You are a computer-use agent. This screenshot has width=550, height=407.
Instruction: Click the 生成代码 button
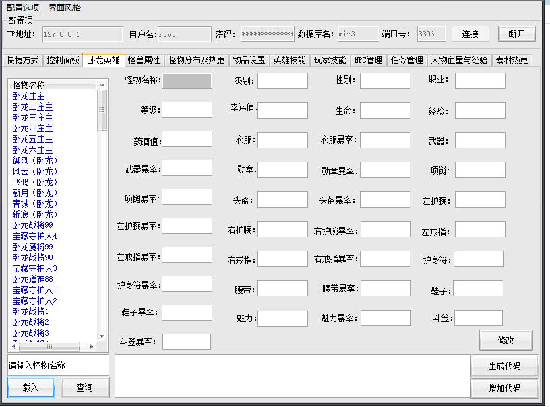click(505, 366)
